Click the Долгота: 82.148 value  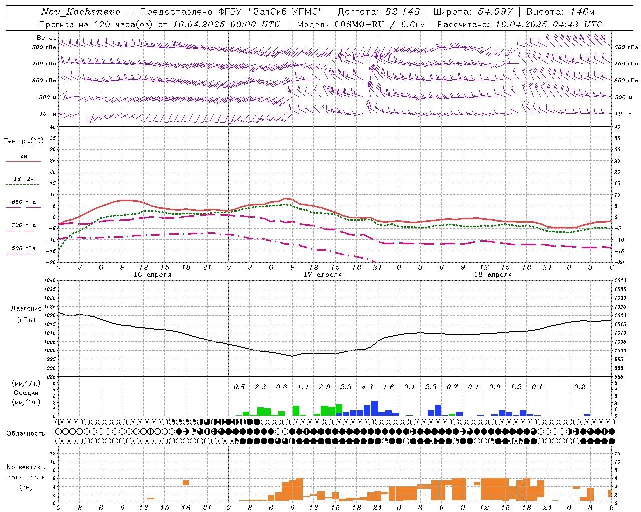tap(379, 12)
